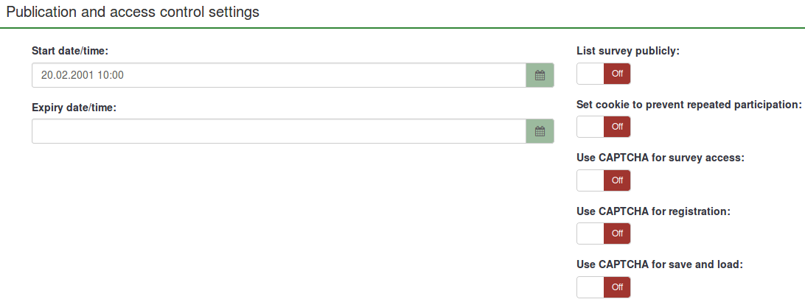Image resolution: width=805 pixels, height=302 pixels.
Task: Click white half of save and load switch
Action: coord(590,287)
